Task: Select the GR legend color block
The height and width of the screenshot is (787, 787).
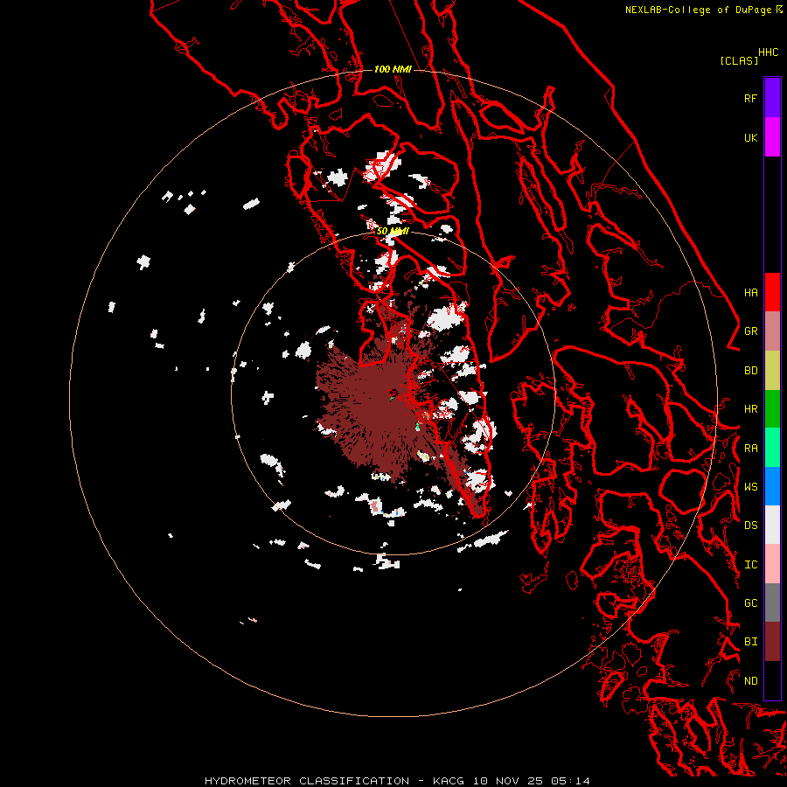Action: coord(772,331)
